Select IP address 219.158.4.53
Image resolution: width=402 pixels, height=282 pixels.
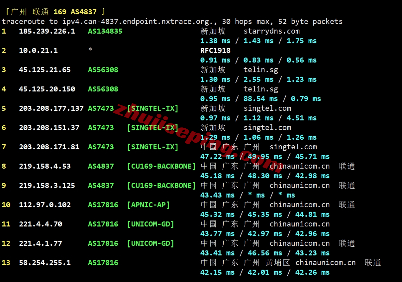pos(45,166)
